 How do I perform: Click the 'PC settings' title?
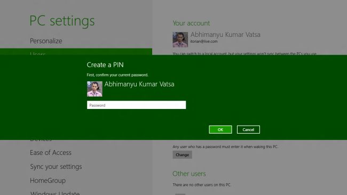(x=62, y=21)
